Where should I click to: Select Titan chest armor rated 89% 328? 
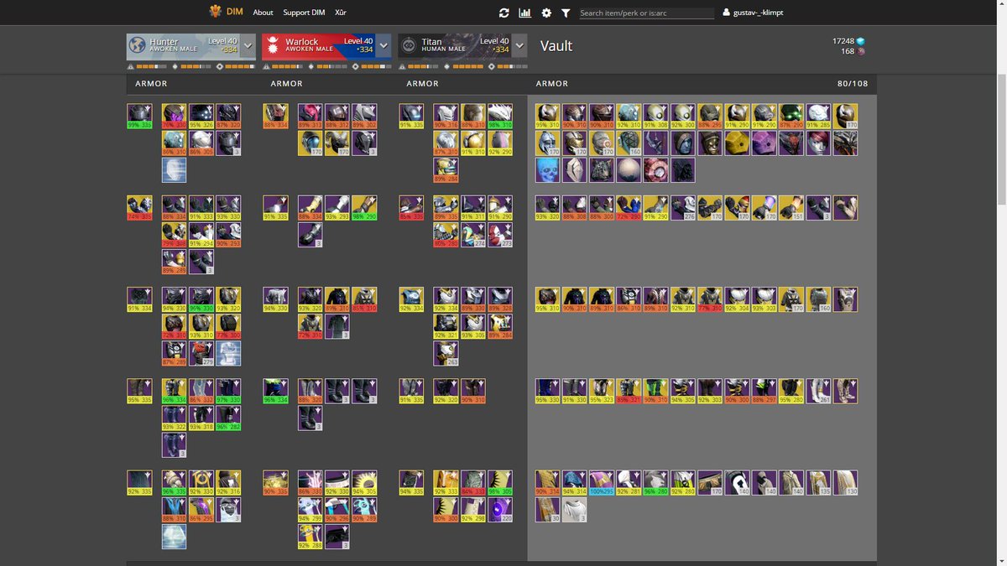pyautogui.click(x=500, y=300)
